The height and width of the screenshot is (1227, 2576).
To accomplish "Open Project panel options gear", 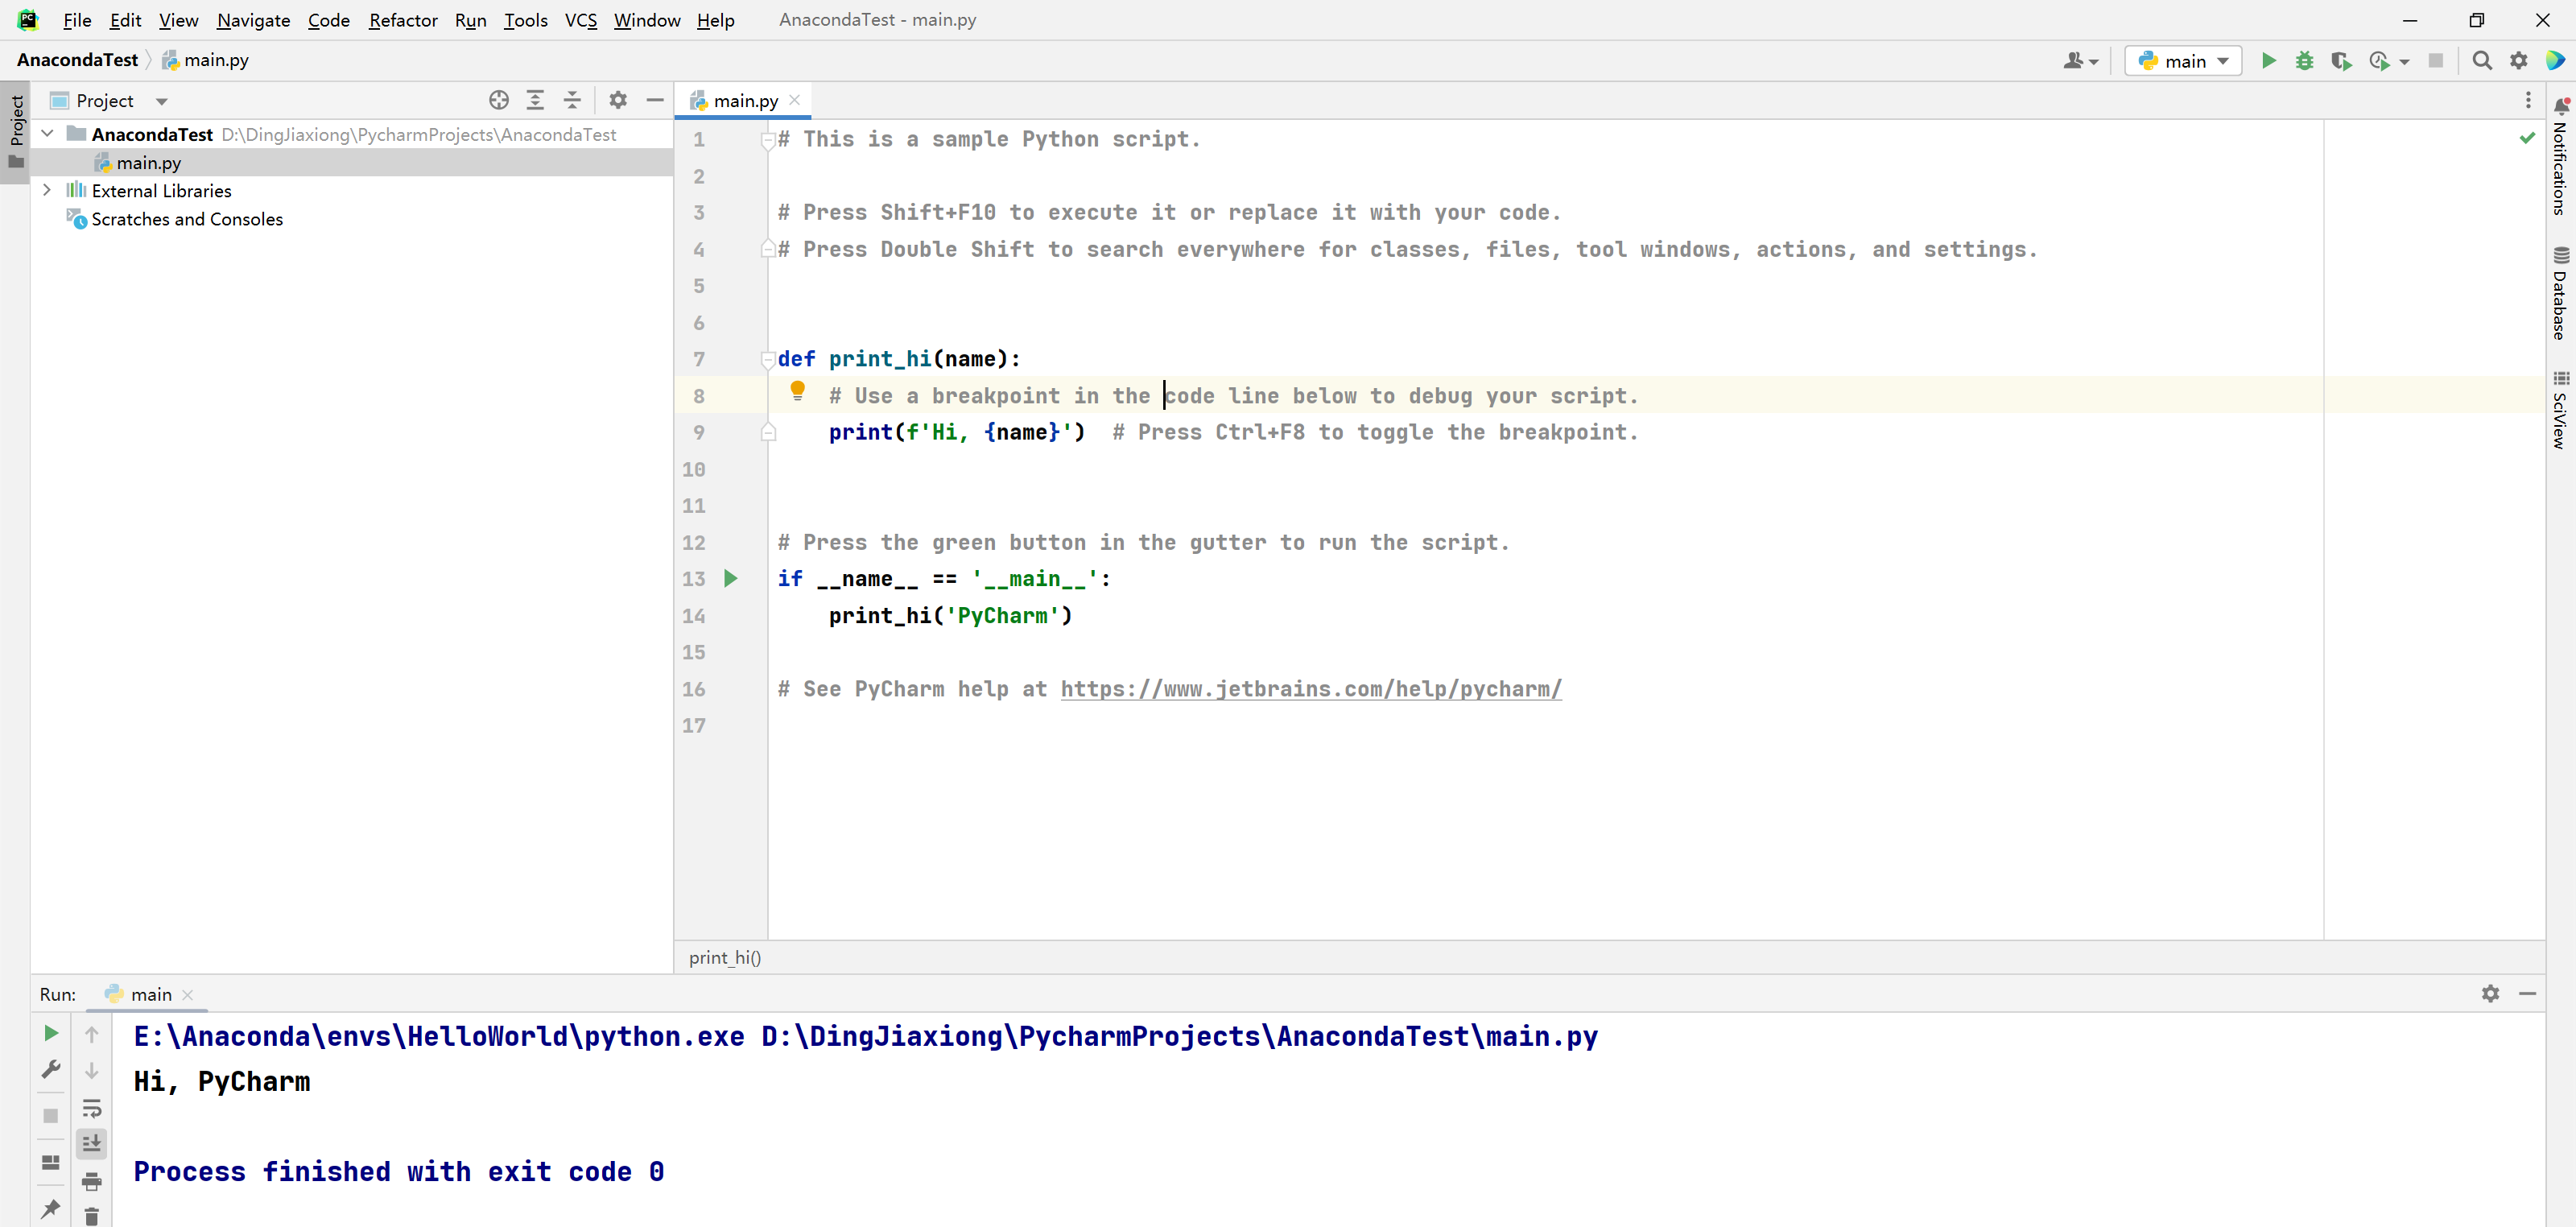I will 618,100.
